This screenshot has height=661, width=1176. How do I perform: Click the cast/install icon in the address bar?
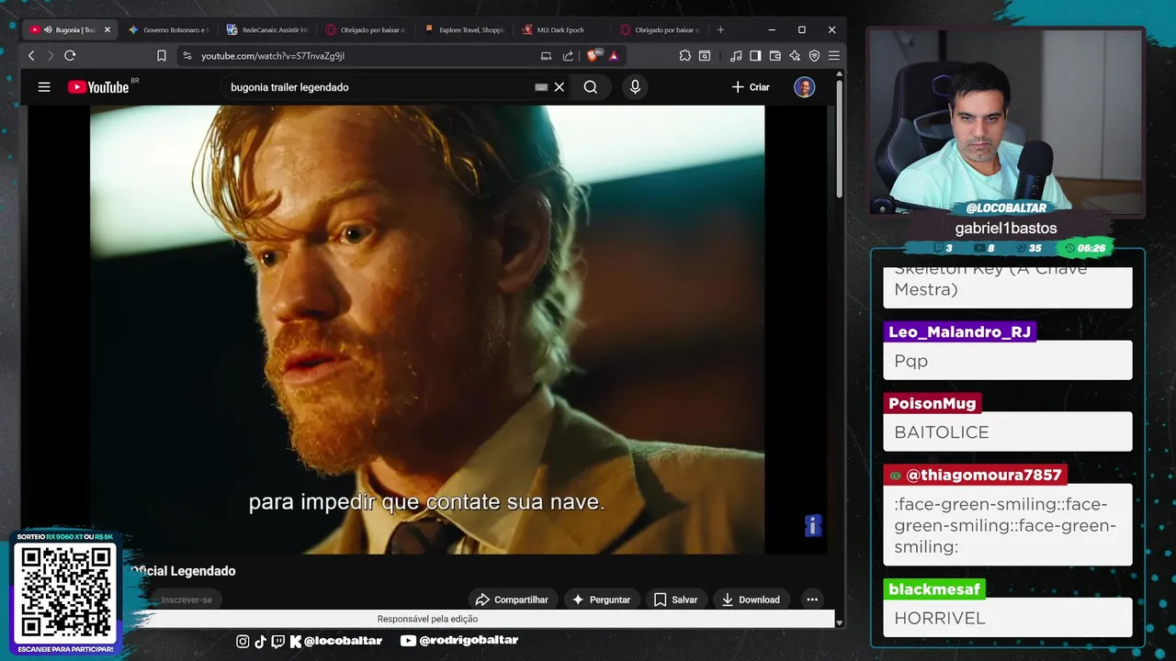tap(546, 56)
